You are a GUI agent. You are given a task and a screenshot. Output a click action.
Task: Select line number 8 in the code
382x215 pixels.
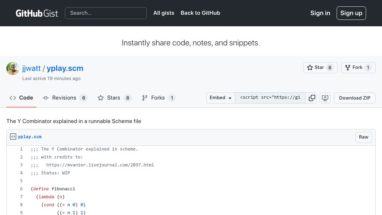click(21, 205)
